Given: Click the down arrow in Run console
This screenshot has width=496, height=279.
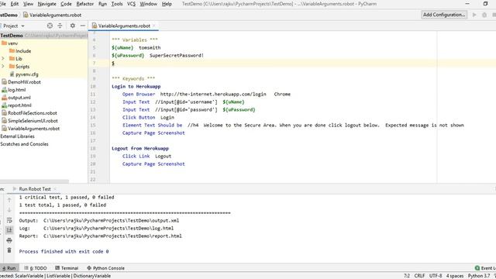Looking at the screenshot, I should (9, 210).
